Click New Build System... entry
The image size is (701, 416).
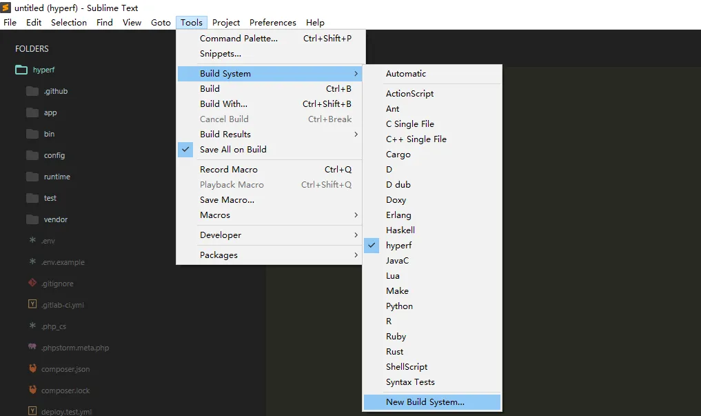coord(432,402)
